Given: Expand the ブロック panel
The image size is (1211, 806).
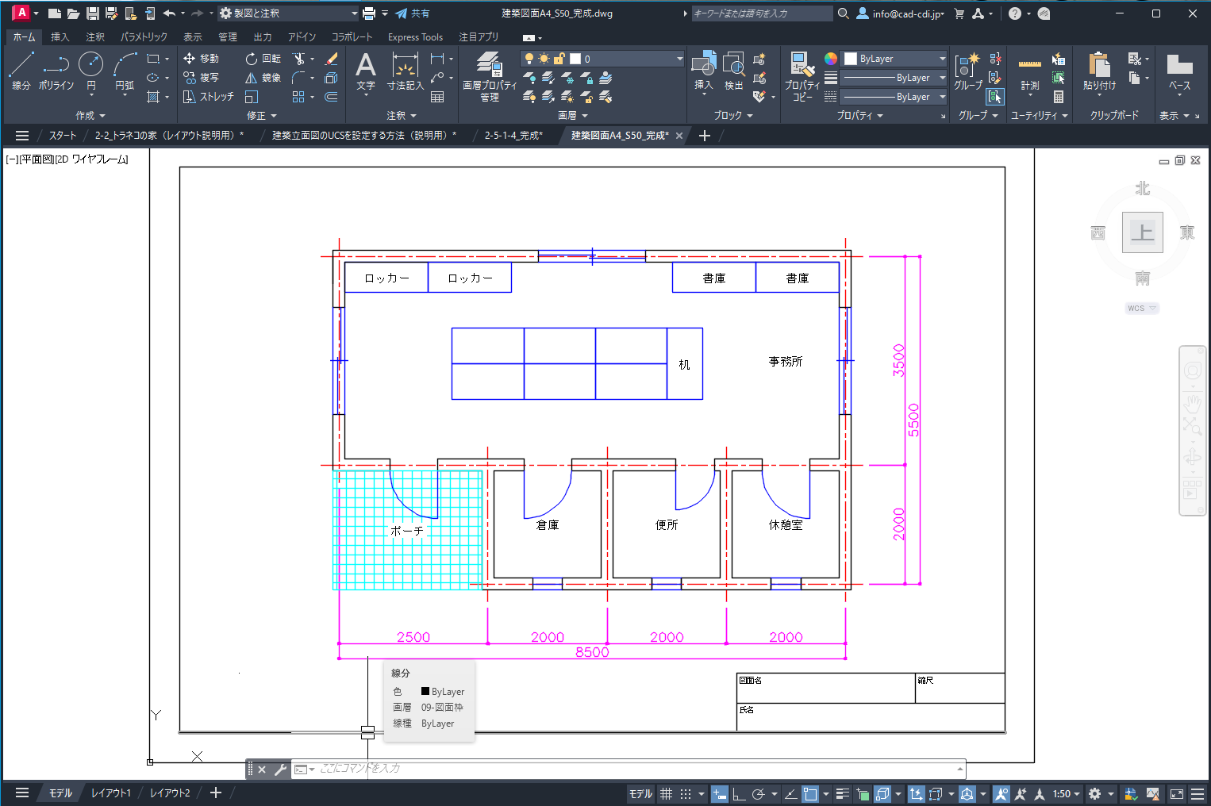Looking at the screenshot, I should click(x=733, y=116).
